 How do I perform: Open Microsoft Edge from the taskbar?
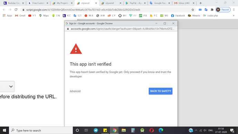pyautogui.click(x=161, y=130)
